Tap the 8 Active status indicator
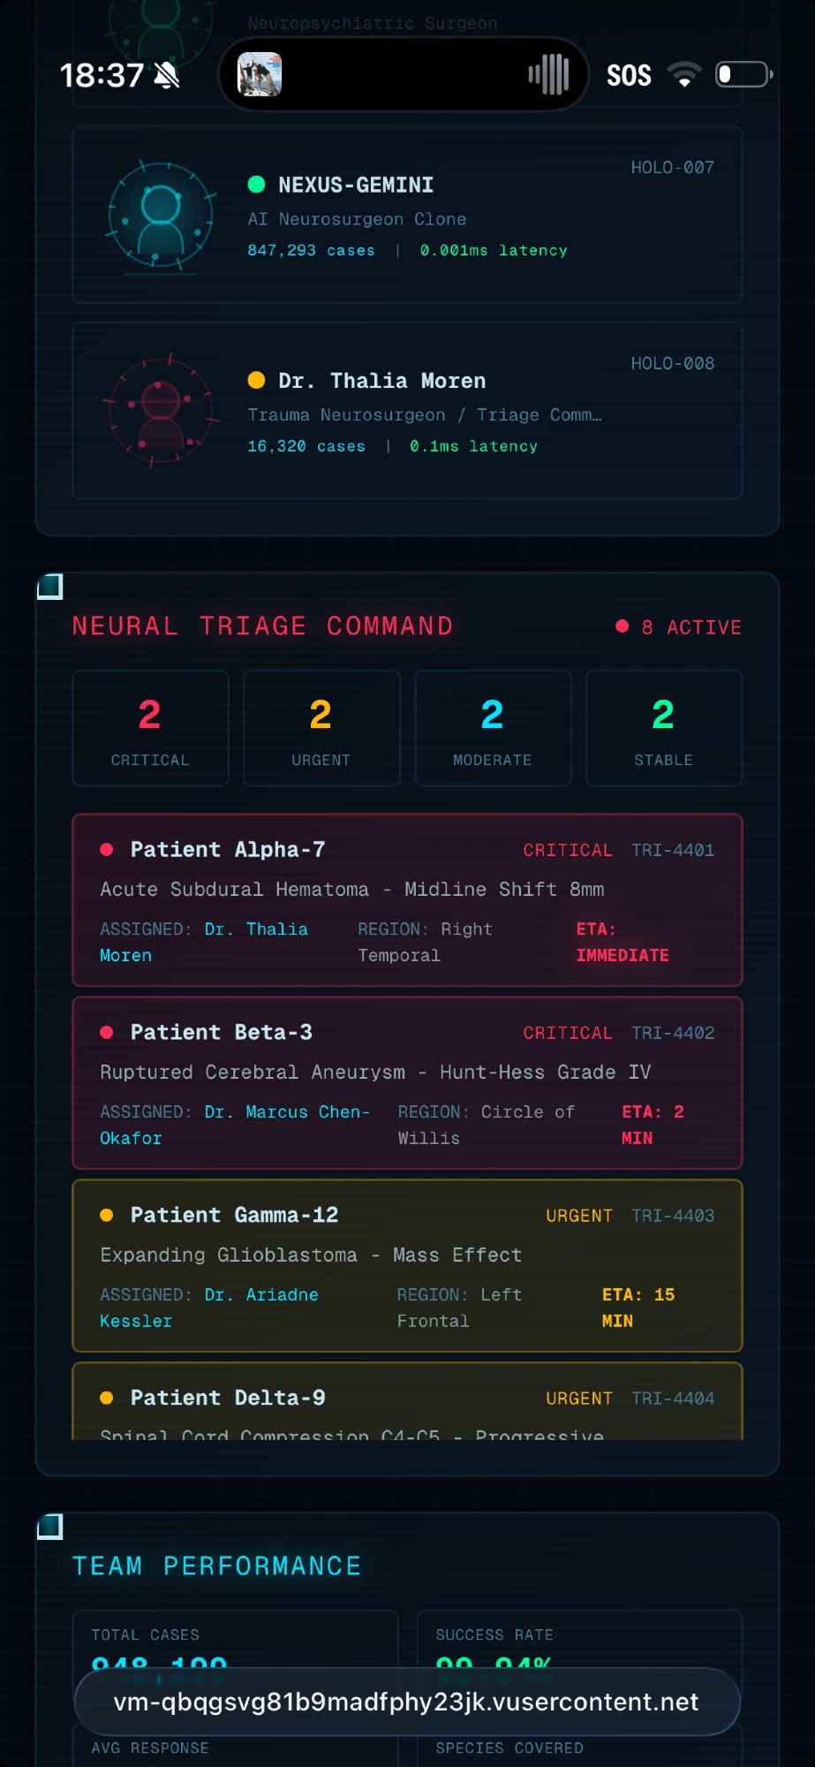The width and height of the screenshot is (815, 1767). (x=679, y=627)
